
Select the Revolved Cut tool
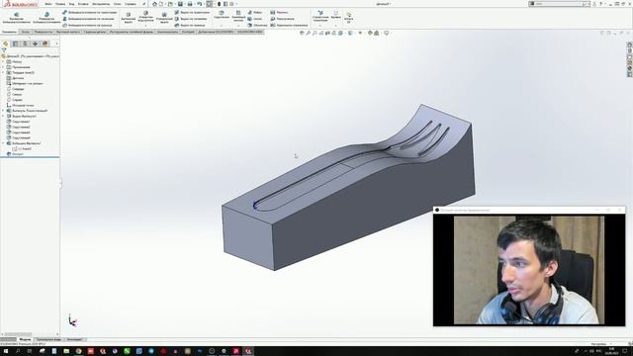164,18
